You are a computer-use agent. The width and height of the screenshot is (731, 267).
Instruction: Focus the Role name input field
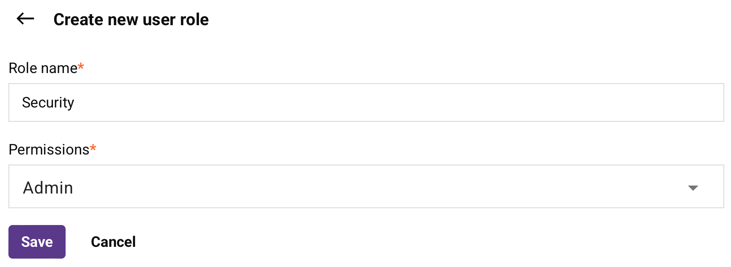pyautogui.click(x=366, y=102)
